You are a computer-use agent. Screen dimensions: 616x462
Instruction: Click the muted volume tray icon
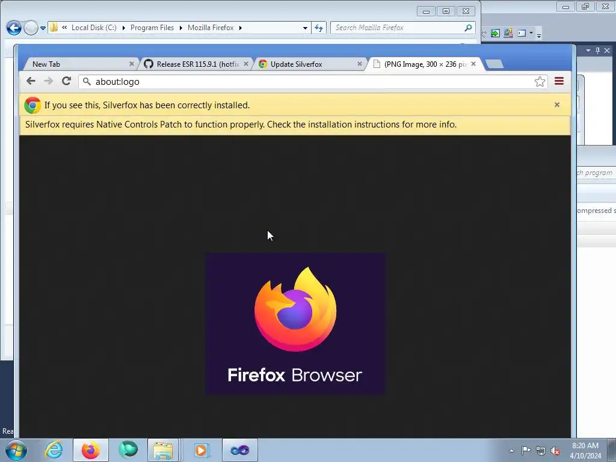click(555, 451)
